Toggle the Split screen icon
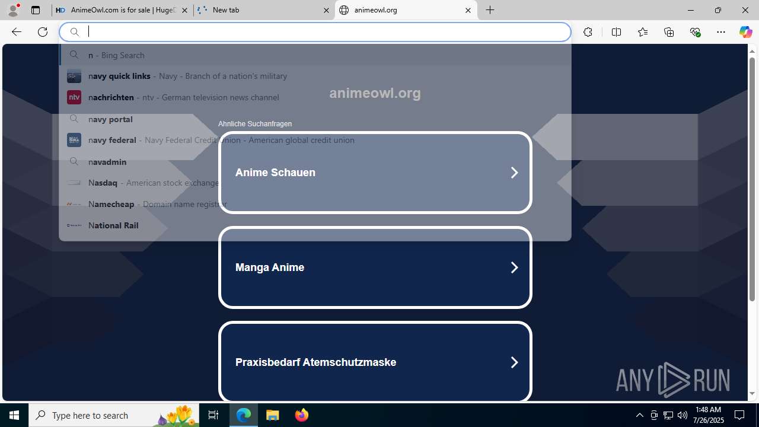 616,32
